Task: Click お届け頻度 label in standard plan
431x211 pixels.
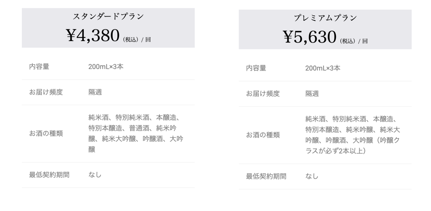Action: (x=46, y=92)
